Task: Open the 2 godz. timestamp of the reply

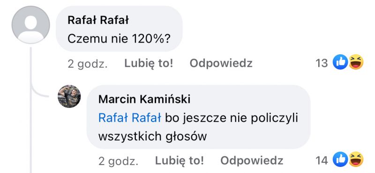Action: (x=118, y=161)
